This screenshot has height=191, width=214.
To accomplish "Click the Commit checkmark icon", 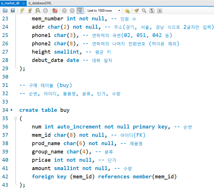I will click(x=64, y=11).
